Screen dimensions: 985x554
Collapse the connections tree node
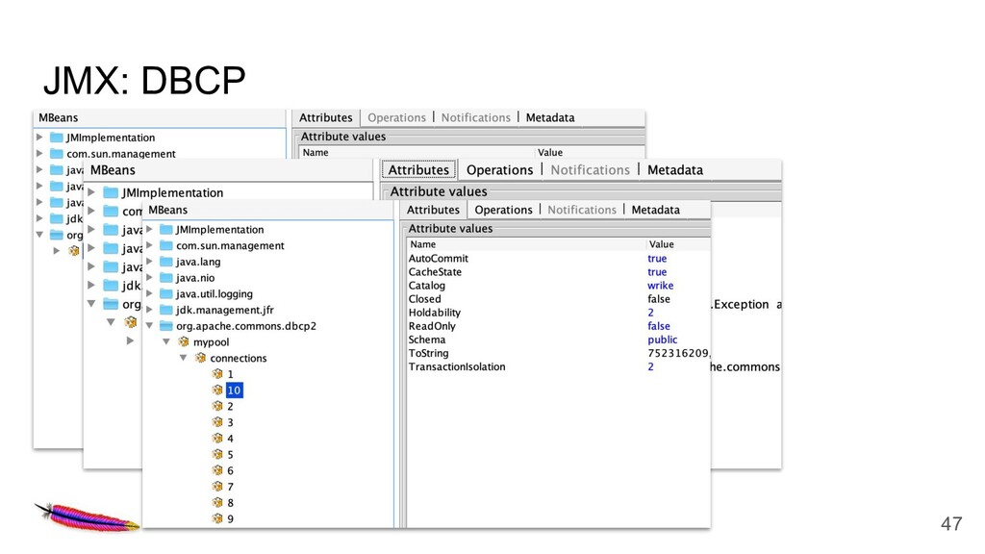tap(184, 358)
